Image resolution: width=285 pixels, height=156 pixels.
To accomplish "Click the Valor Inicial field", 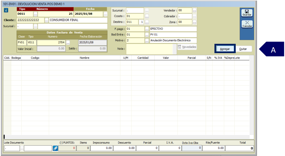I will click(51, 49).
